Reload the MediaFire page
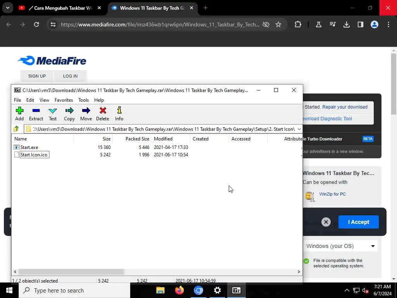Viewport: 397px width, 298px height. click(36, 24)
